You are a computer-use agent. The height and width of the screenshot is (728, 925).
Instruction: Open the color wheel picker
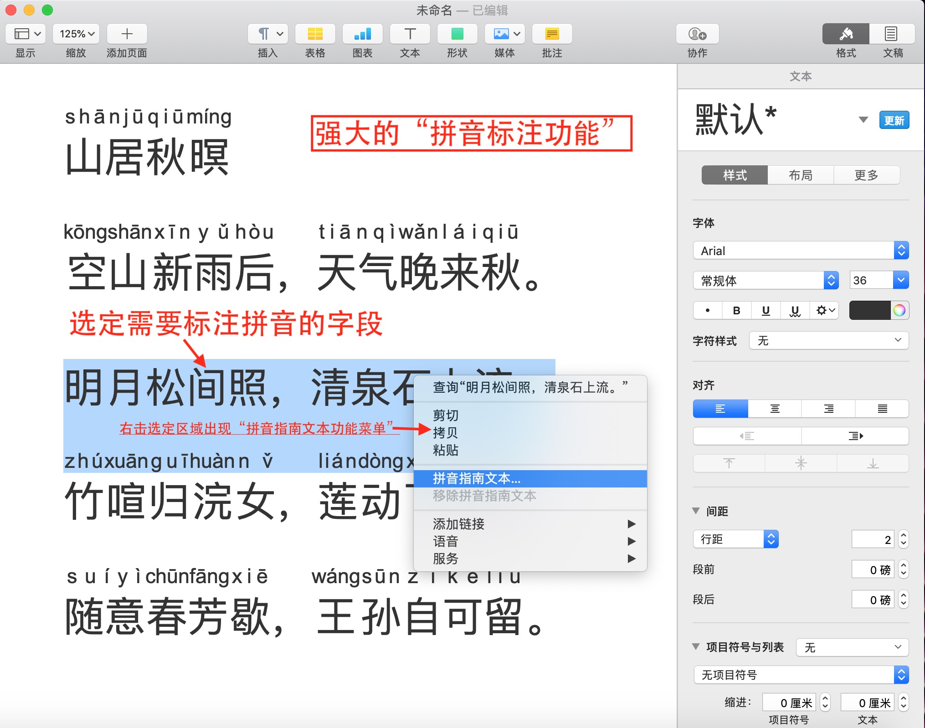899,311
